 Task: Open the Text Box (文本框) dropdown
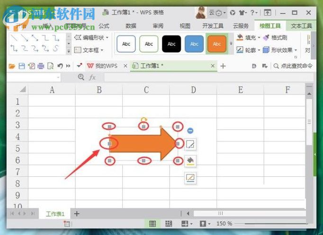point(89,50)
